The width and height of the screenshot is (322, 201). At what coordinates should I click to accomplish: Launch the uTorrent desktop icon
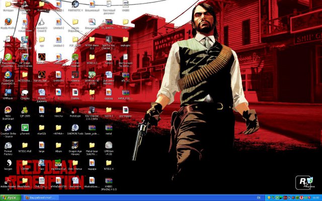[25, 128]
